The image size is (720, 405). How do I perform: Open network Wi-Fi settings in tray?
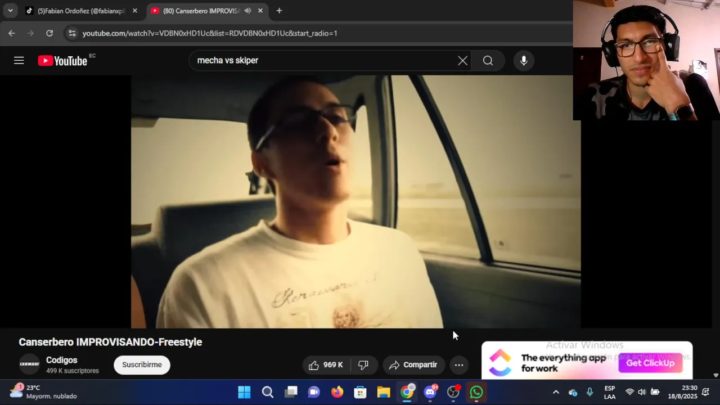coord(629,392)
